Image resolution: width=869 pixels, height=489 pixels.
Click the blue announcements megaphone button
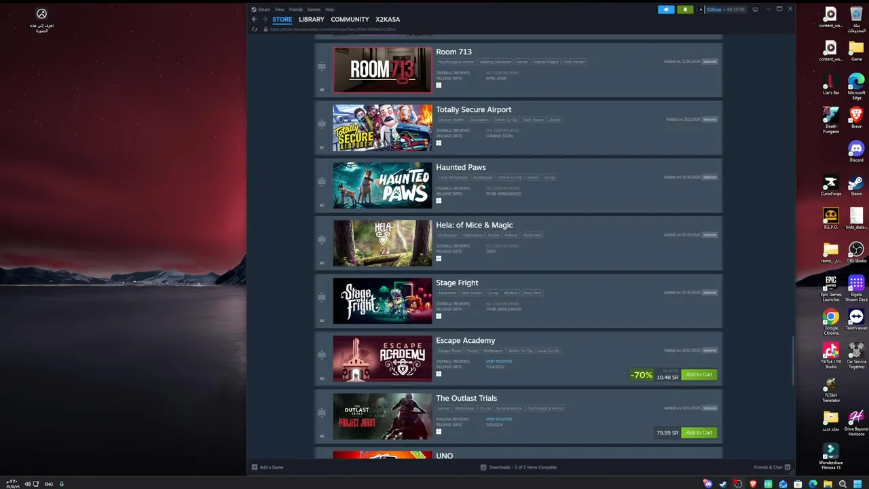(x=666, y=10)
